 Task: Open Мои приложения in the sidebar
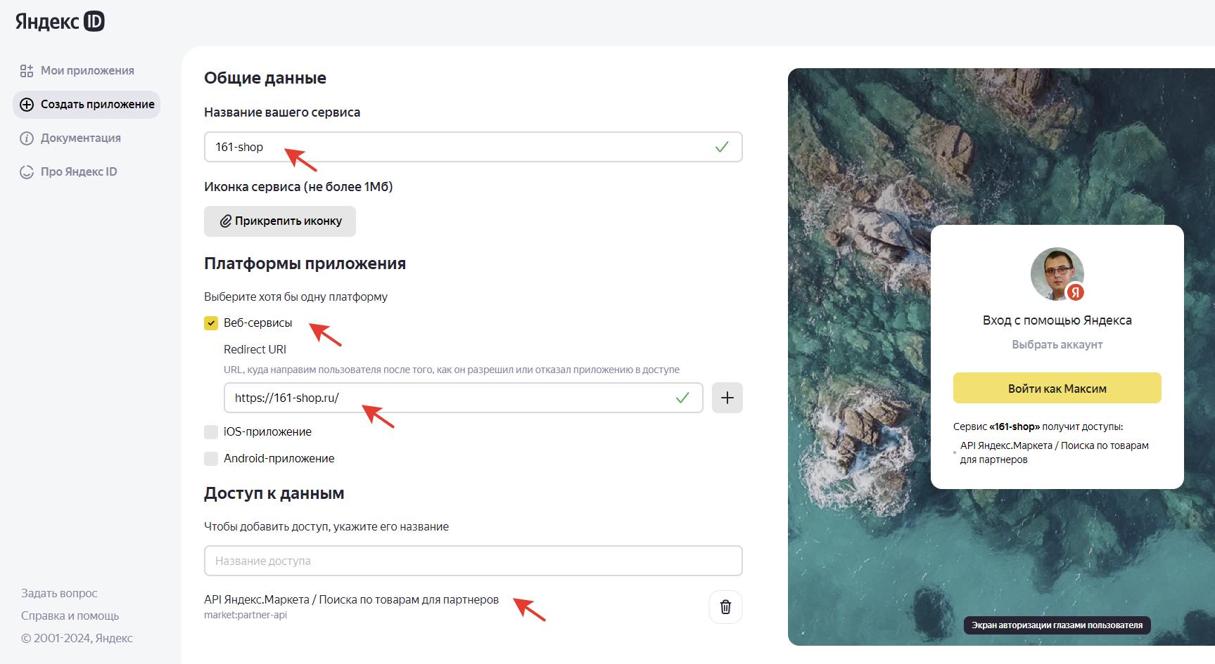tap(87, 71)
